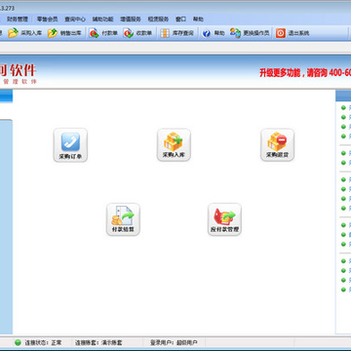351x351 pixels.
Task: Click 销售出库 in the toolbar
Action: [x=64, y=33]
